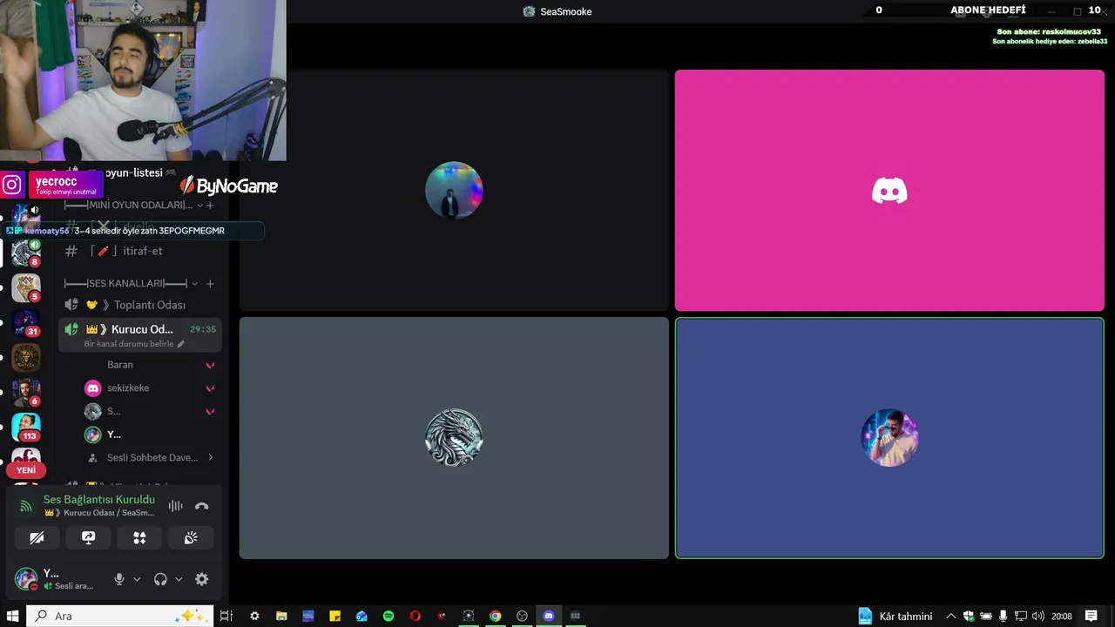Focus the pink Discord logo participant tile
Screen dimensions: 1115x627
click(889, 190)
